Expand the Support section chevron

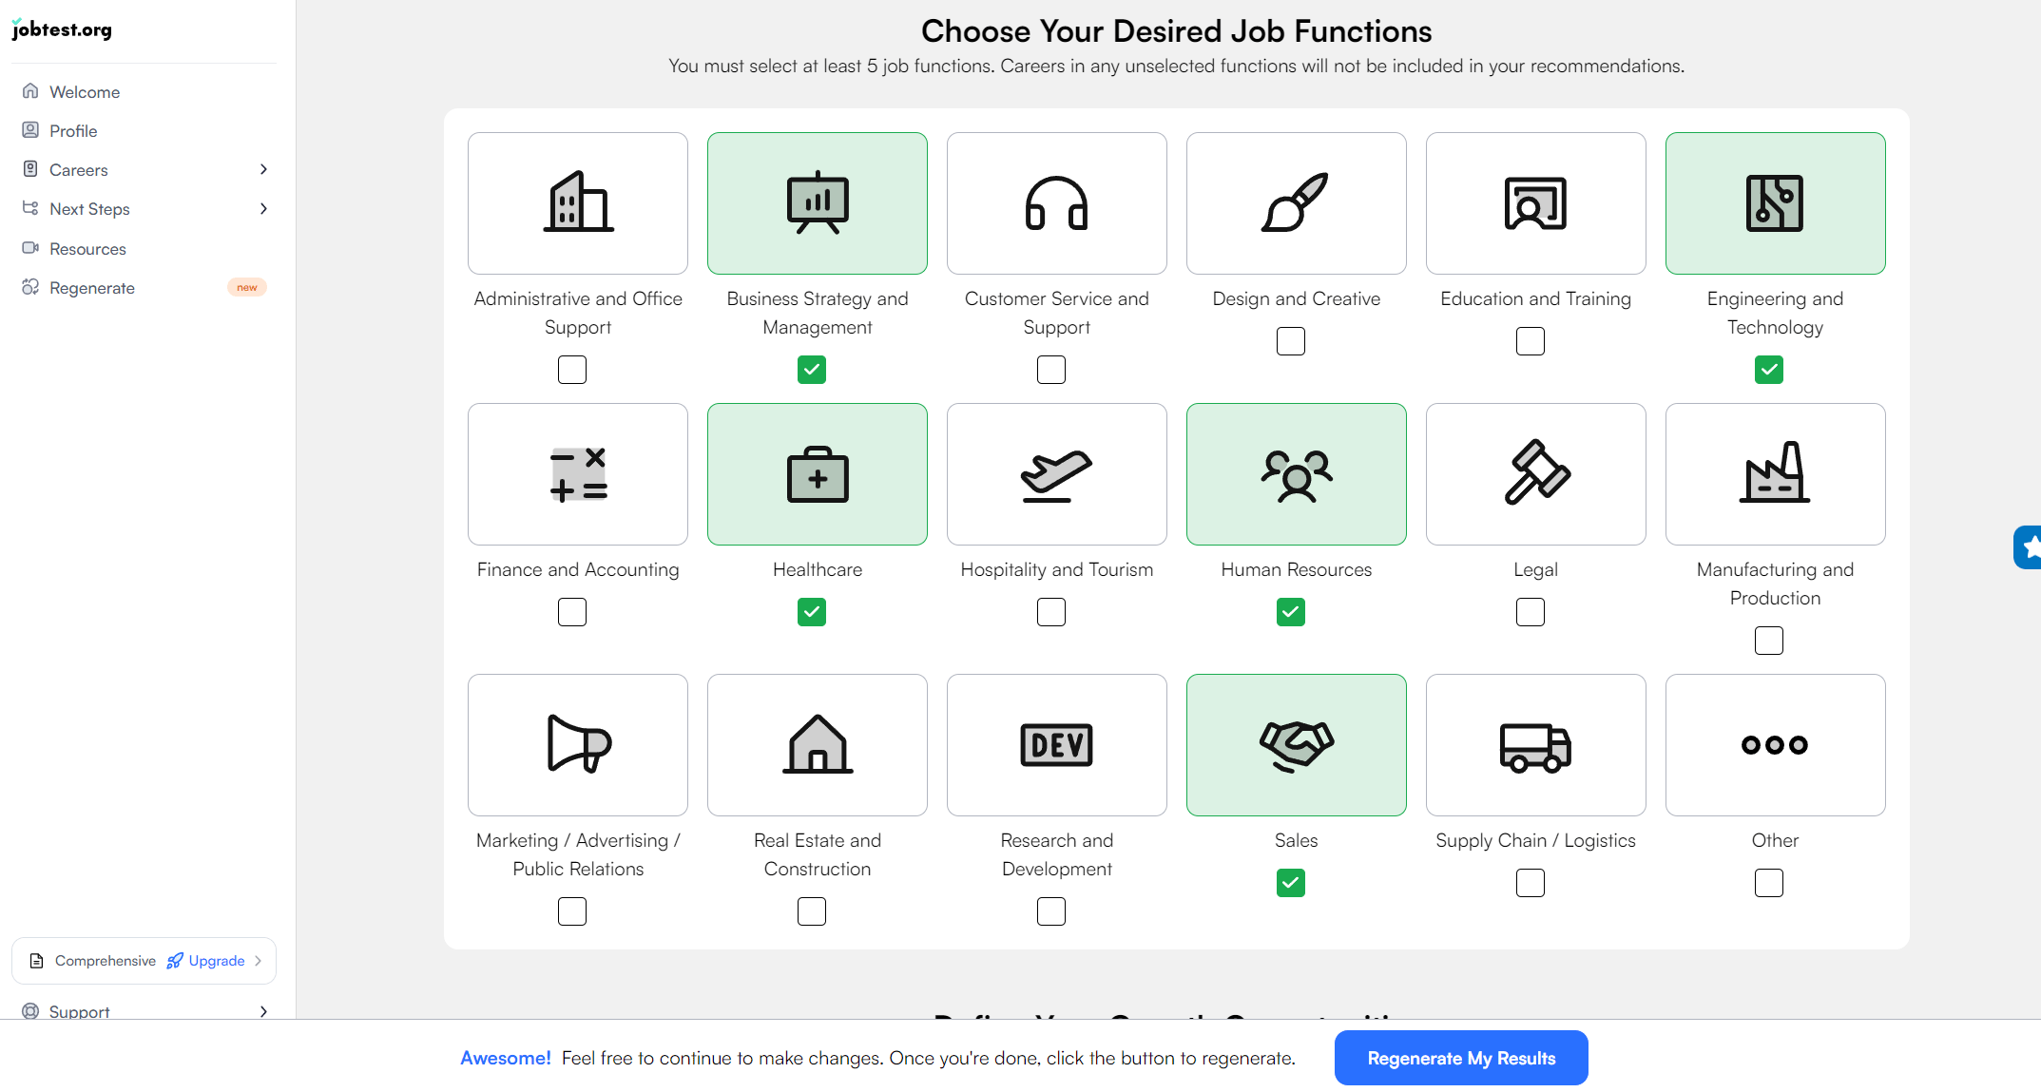[x=263, y=1011]
